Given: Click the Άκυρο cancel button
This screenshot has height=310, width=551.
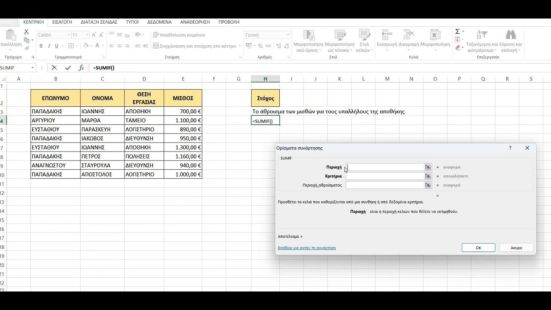Looking at the screenshot, I should point(517,248).
